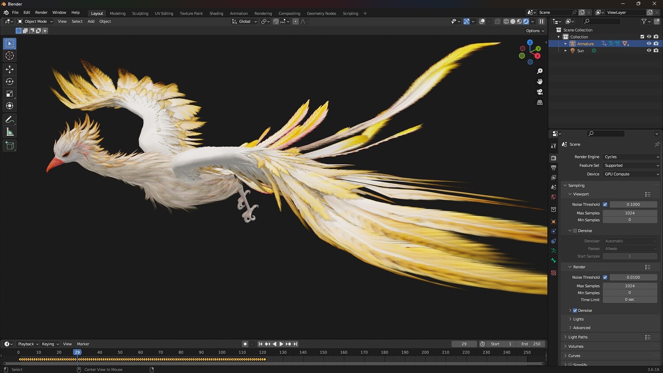Switch to the Sculpting workspace tab
Viewport: 663px width, 373px height.
(x=140, y=13)
